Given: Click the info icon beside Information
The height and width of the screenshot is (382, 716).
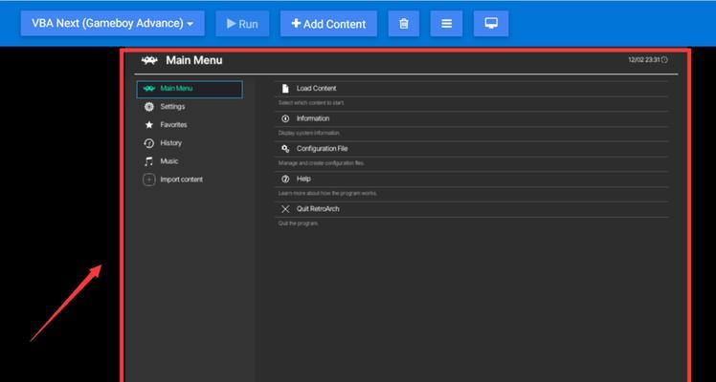Looking at the screenshot, I should click(285, 118).
